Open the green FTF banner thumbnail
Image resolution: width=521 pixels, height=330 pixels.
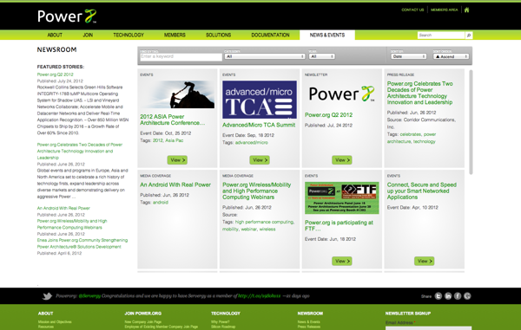coord(342,197)
